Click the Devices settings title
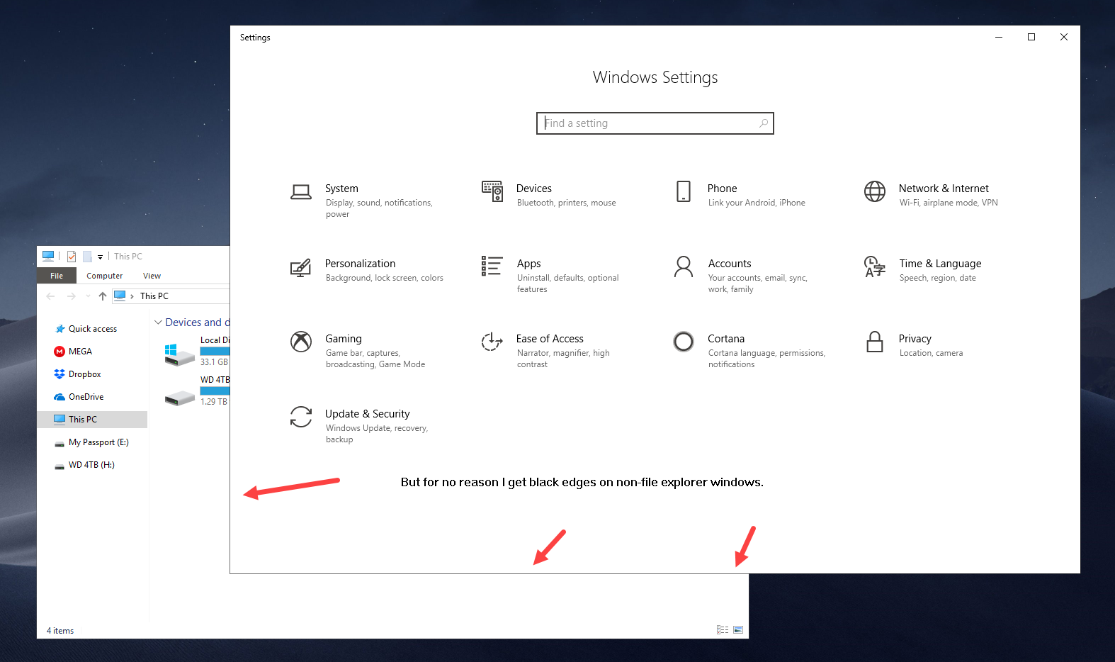 [x=534, y=189]
